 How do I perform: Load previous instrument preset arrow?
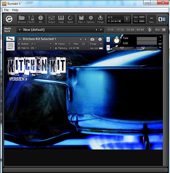coord(81,39)
